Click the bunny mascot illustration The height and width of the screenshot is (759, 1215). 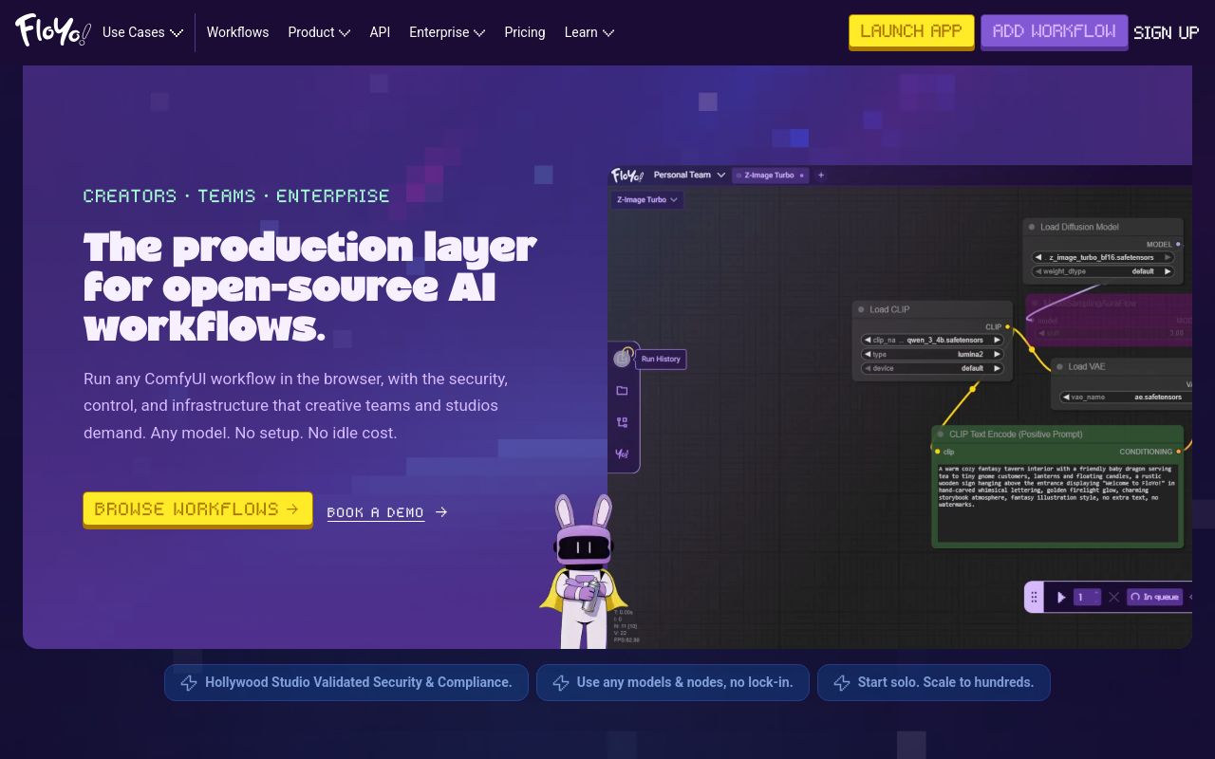[583, 572]
